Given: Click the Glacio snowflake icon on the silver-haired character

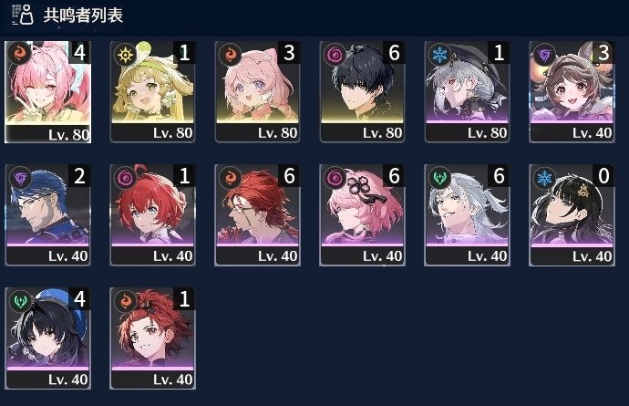Looking at the screenshot, I should tap(439, 54).
